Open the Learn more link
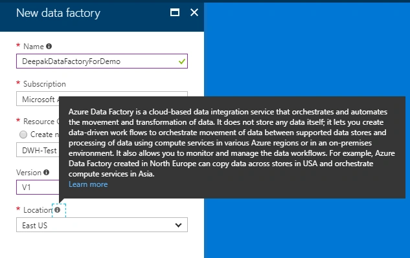The height and width of the screenshot is (258, 410). [88, 184]
